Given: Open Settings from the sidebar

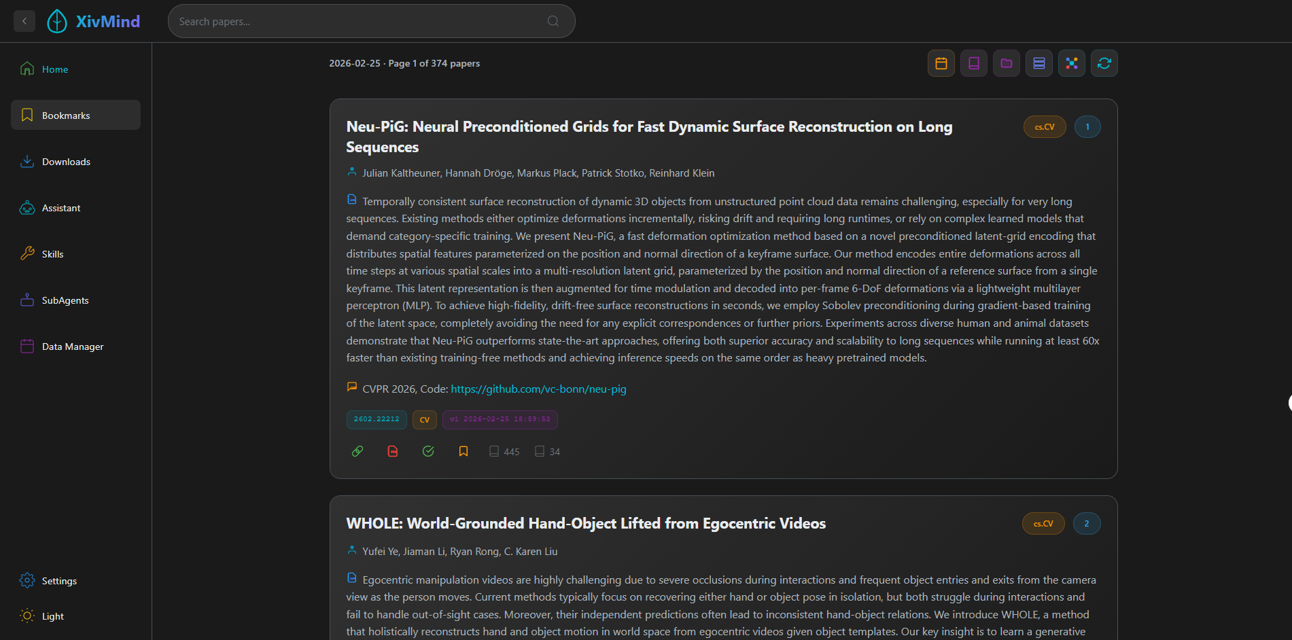Looking at the screenshot, I should point(75,581).
